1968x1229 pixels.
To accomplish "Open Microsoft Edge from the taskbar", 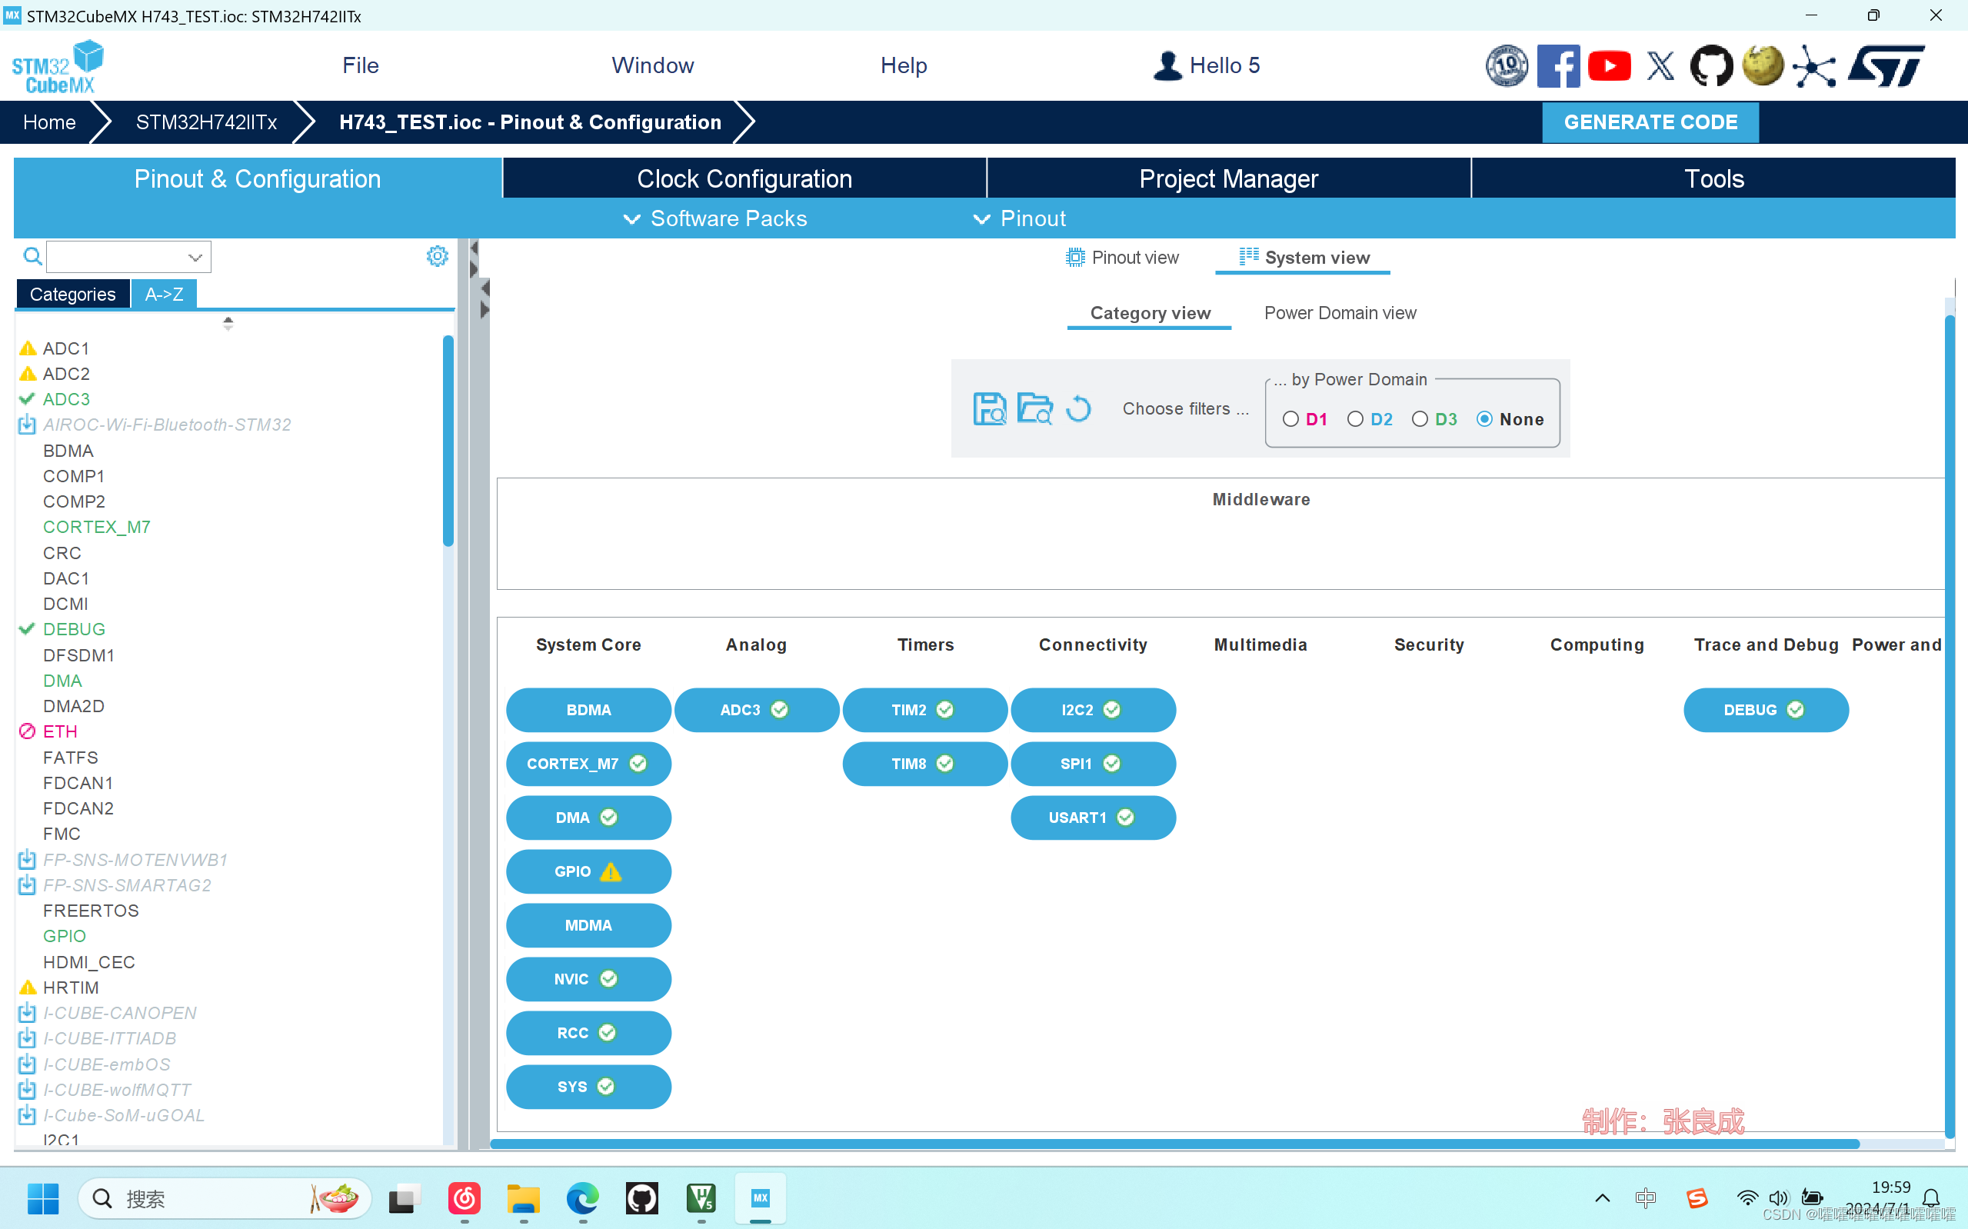I will [x=583, y=1198].
